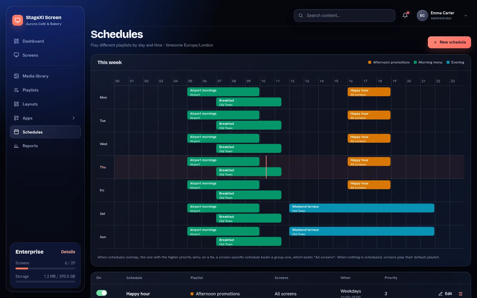Expand the Apps submenu chevron
Viewport: 477px width, 298px height.
pos(74,118)
